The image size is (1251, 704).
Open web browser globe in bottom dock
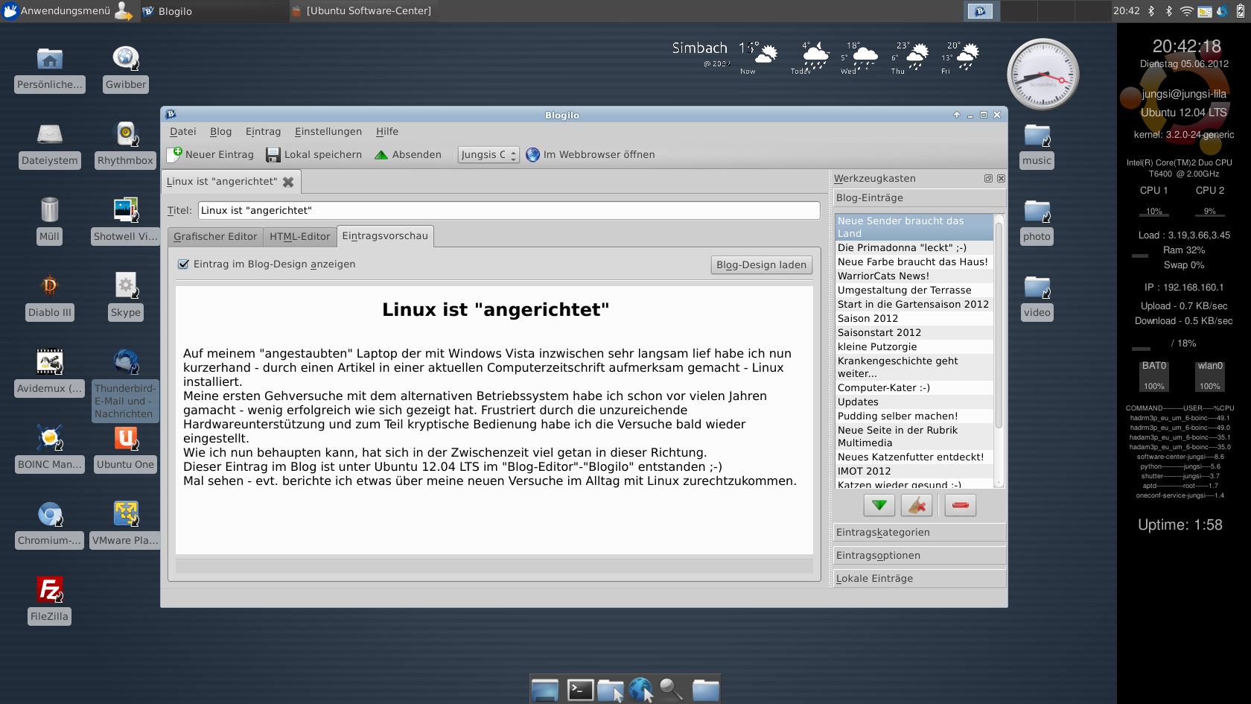(x=640, y=690)
